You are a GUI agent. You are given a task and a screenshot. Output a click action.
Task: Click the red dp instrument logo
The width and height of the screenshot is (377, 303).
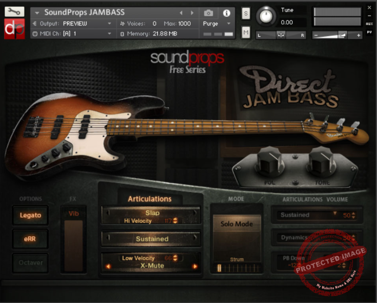[14, 29]
